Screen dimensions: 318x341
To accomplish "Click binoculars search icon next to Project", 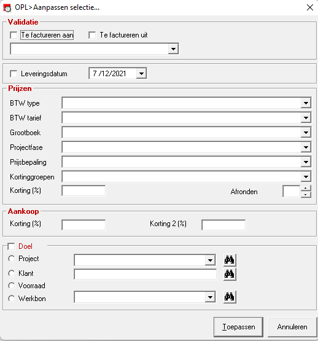I will pos(230,260).
